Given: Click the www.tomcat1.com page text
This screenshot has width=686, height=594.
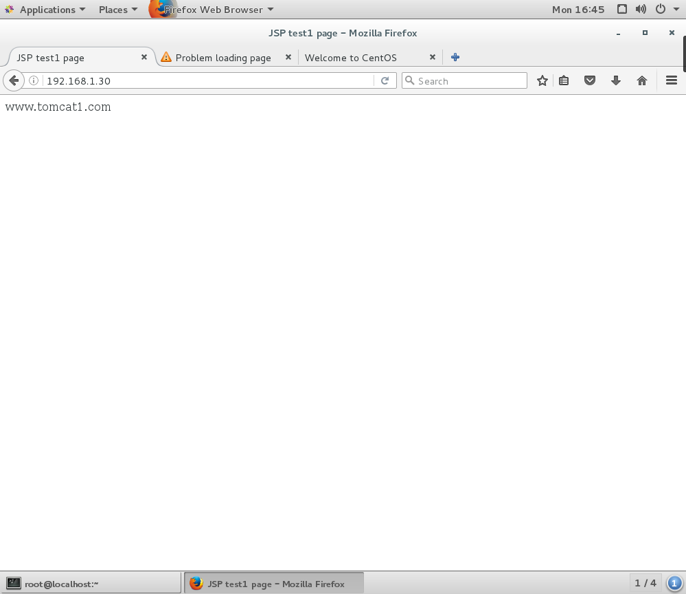Looking at the screenshot, I should coord(58,107).
